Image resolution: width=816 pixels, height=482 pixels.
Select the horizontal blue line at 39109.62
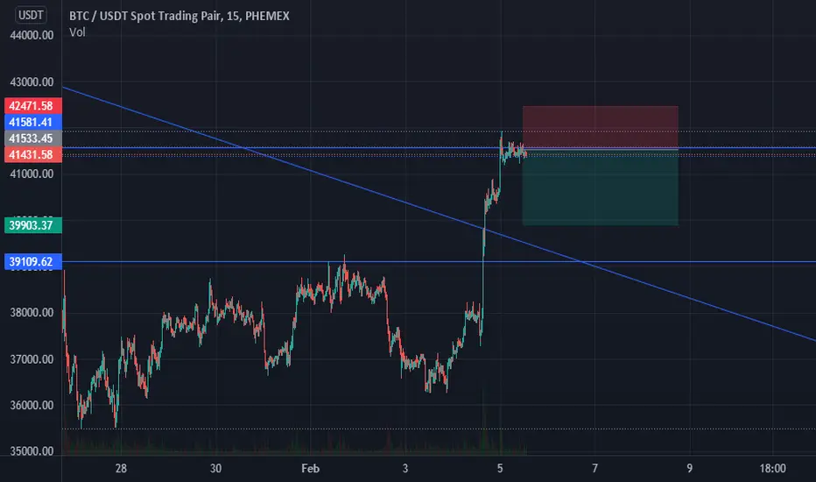pos(439,261)
